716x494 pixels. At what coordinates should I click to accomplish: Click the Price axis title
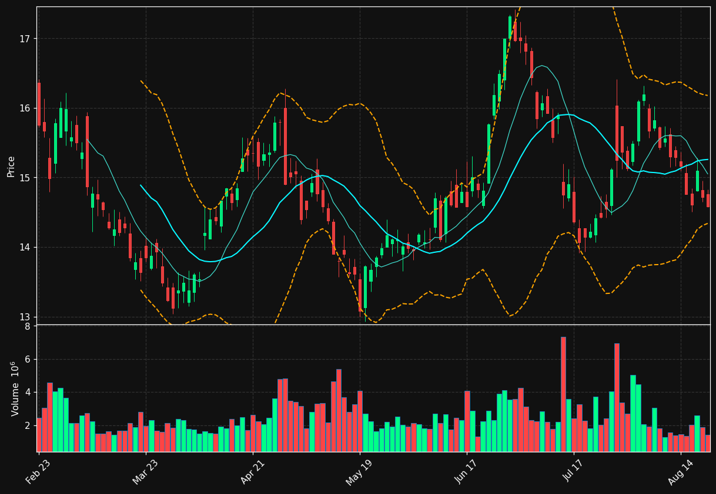point(11,166)
